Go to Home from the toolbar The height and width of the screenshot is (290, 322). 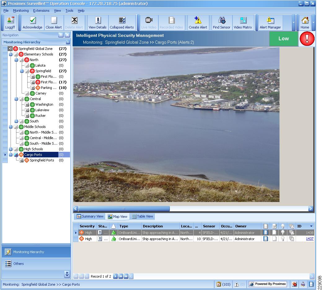[305, 23]
